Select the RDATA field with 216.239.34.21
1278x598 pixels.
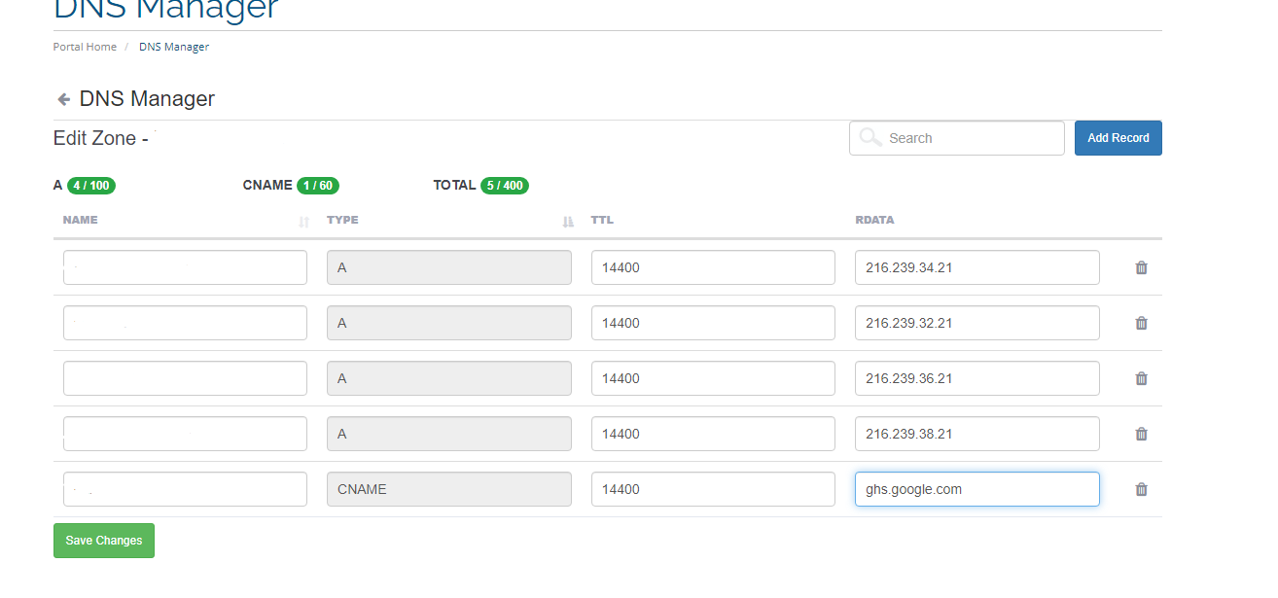977,267
